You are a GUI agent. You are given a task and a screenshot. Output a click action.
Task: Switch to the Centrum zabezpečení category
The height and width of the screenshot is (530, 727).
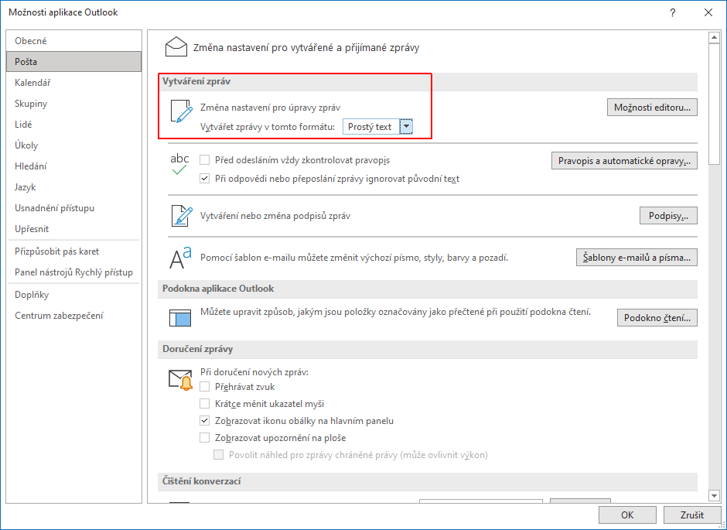59,316
